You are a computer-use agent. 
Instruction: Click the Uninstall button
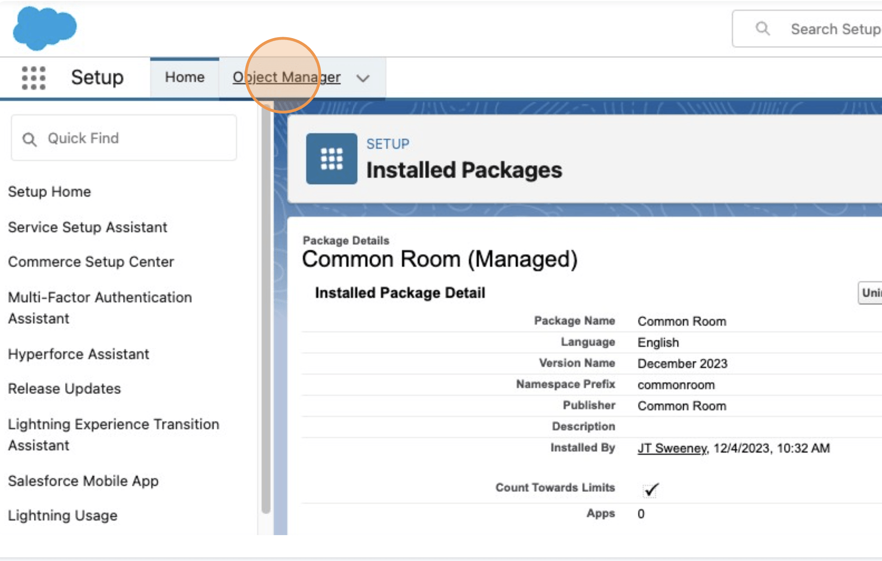tap(870, 293)
